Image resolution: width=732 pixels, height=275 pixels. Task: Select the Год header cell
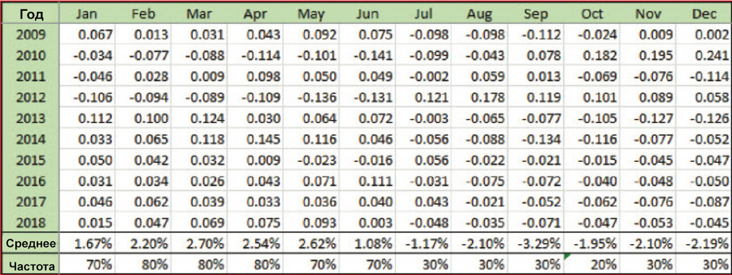pos(31,14)
